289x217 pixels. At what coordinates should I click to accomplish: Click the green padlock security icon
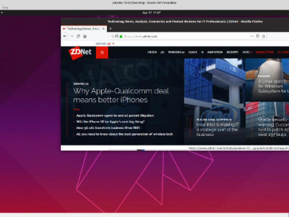pos(121,36)
